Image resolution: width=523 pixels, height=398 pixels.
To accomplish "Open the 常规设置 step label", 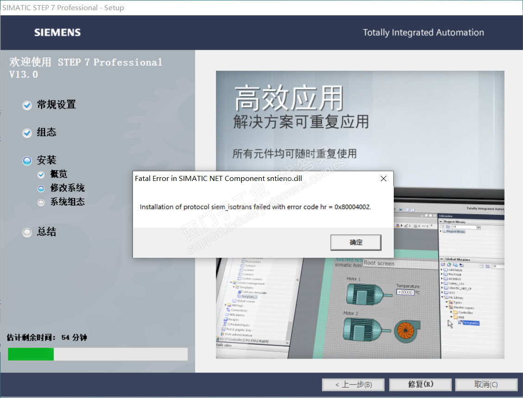I will 57,105.
